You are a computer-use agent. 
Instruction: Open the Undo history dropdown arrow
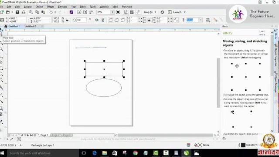55,12
